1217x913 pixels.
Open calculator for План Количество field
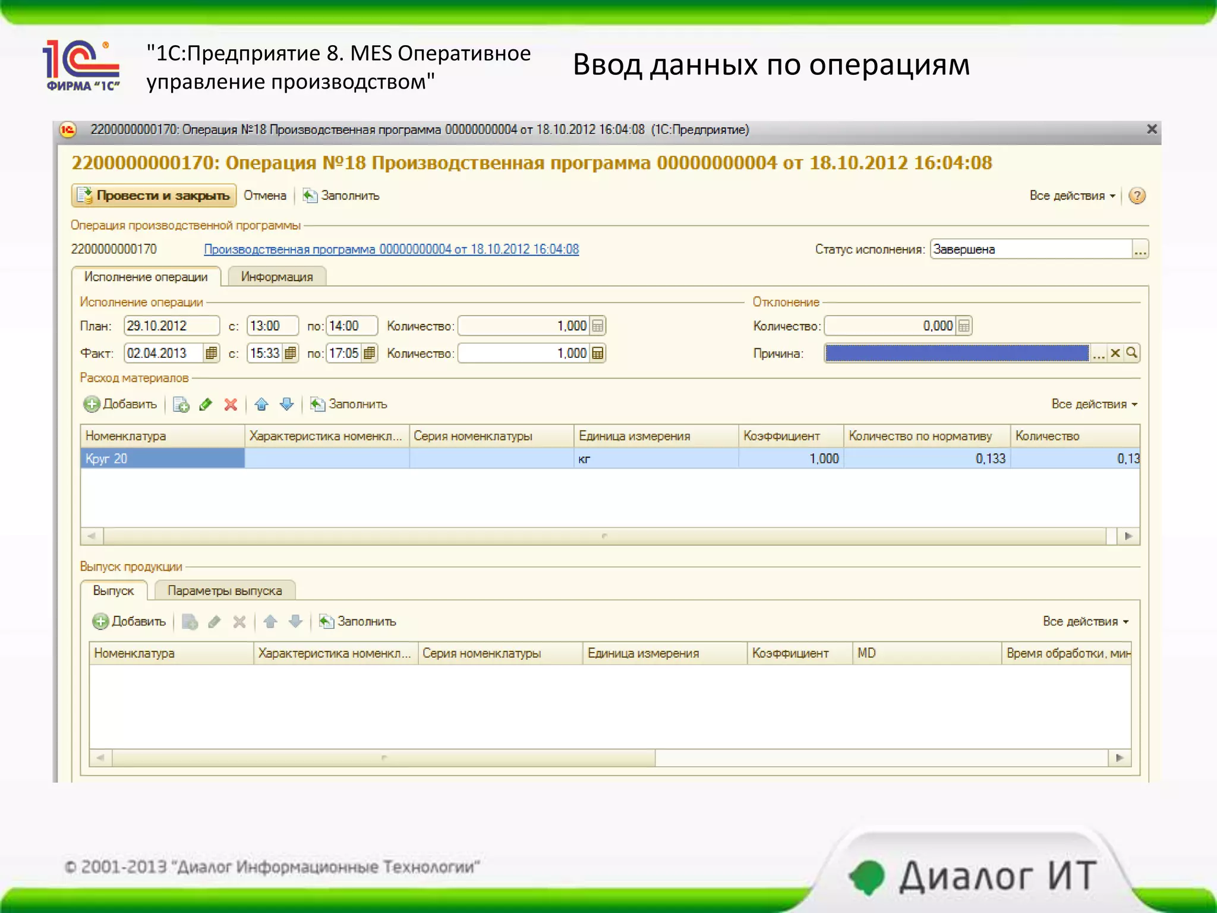pyautogui.click(x=598, y=326)
